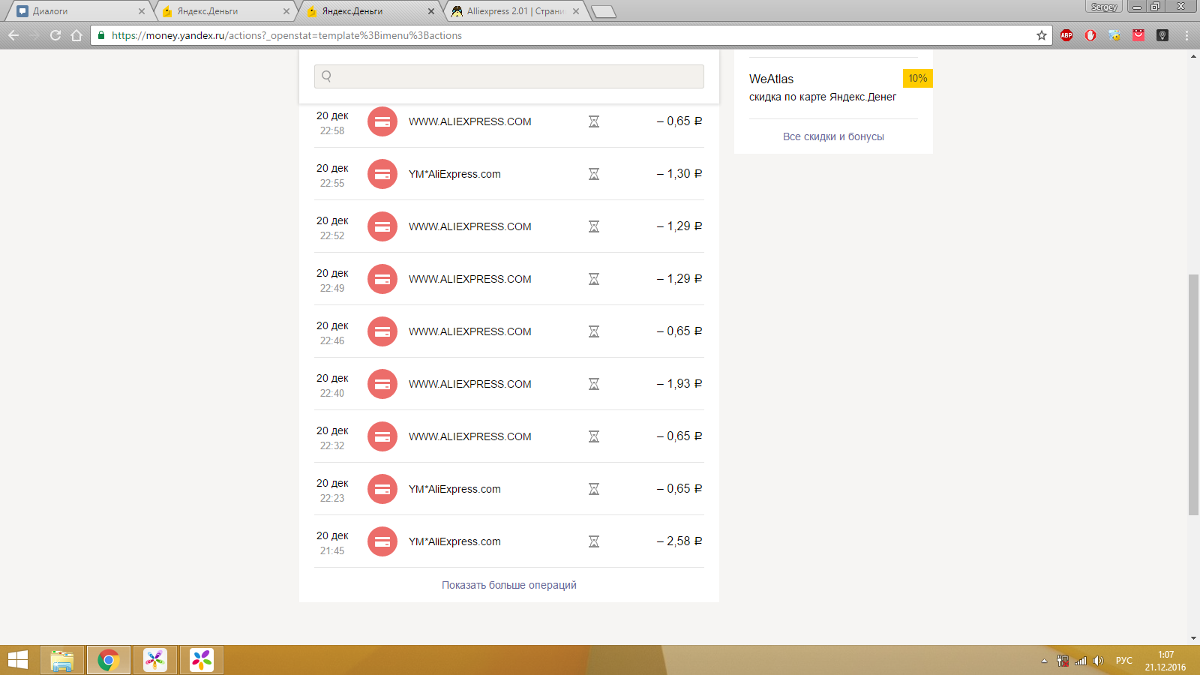The image size is (1200, 675).
Task: Open a new browser tab
Action: click(x=604, y=11)
